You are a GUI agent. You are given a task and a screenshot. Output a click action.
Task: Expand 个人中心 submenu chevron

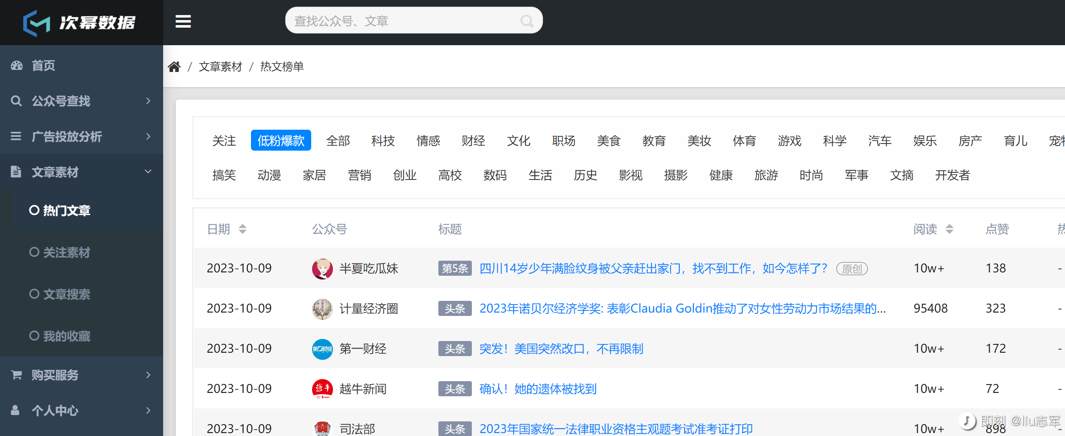pyautogui.click(x=148, y=410)
